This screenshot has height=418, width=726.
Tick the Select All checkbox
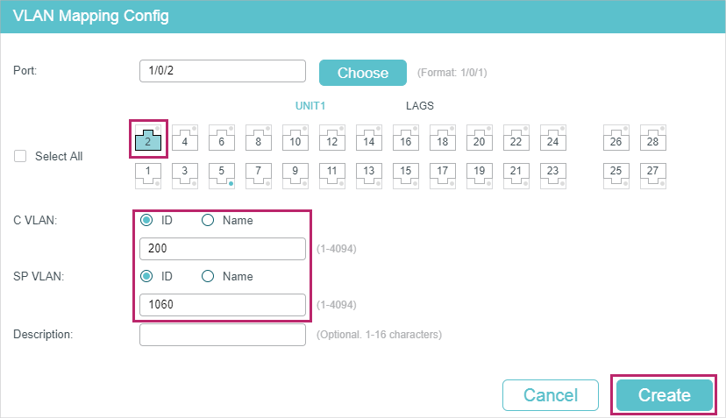pos(20,156)
